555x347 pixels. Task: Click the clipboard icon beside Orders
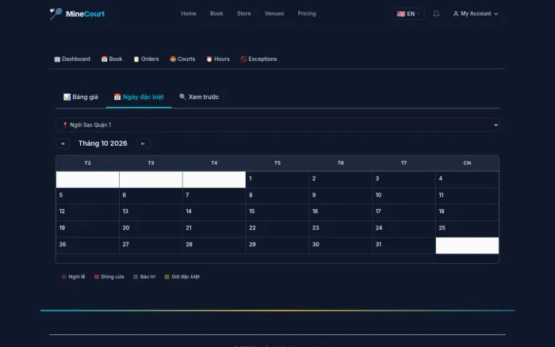136,59
